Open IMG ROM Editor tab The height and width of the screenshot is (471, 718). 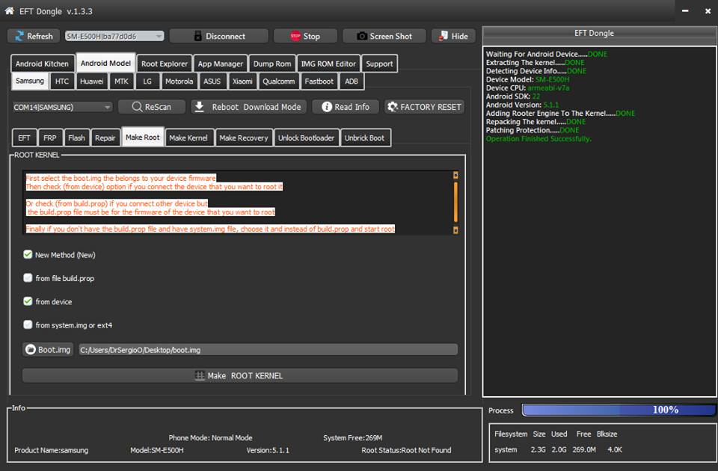pos(328,64)
